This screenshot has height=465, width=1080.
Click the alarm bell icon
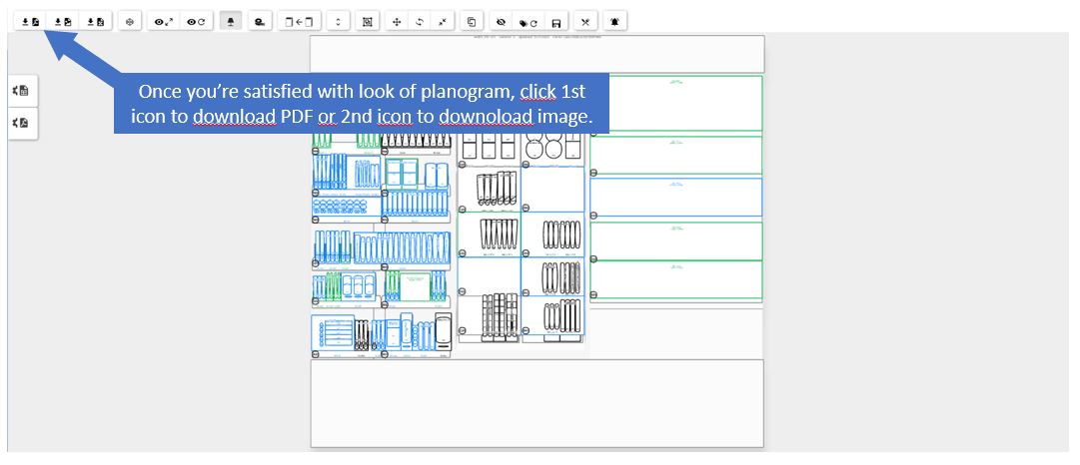(614, 21)
